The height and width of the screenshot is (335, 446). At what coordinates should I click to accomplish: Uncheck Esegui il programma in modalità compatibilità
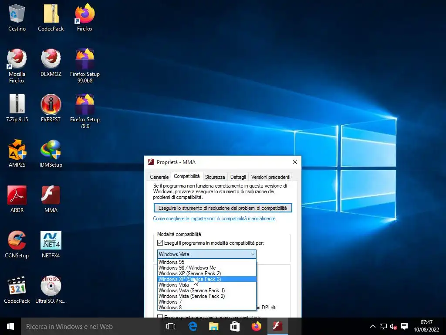(160, 243)
